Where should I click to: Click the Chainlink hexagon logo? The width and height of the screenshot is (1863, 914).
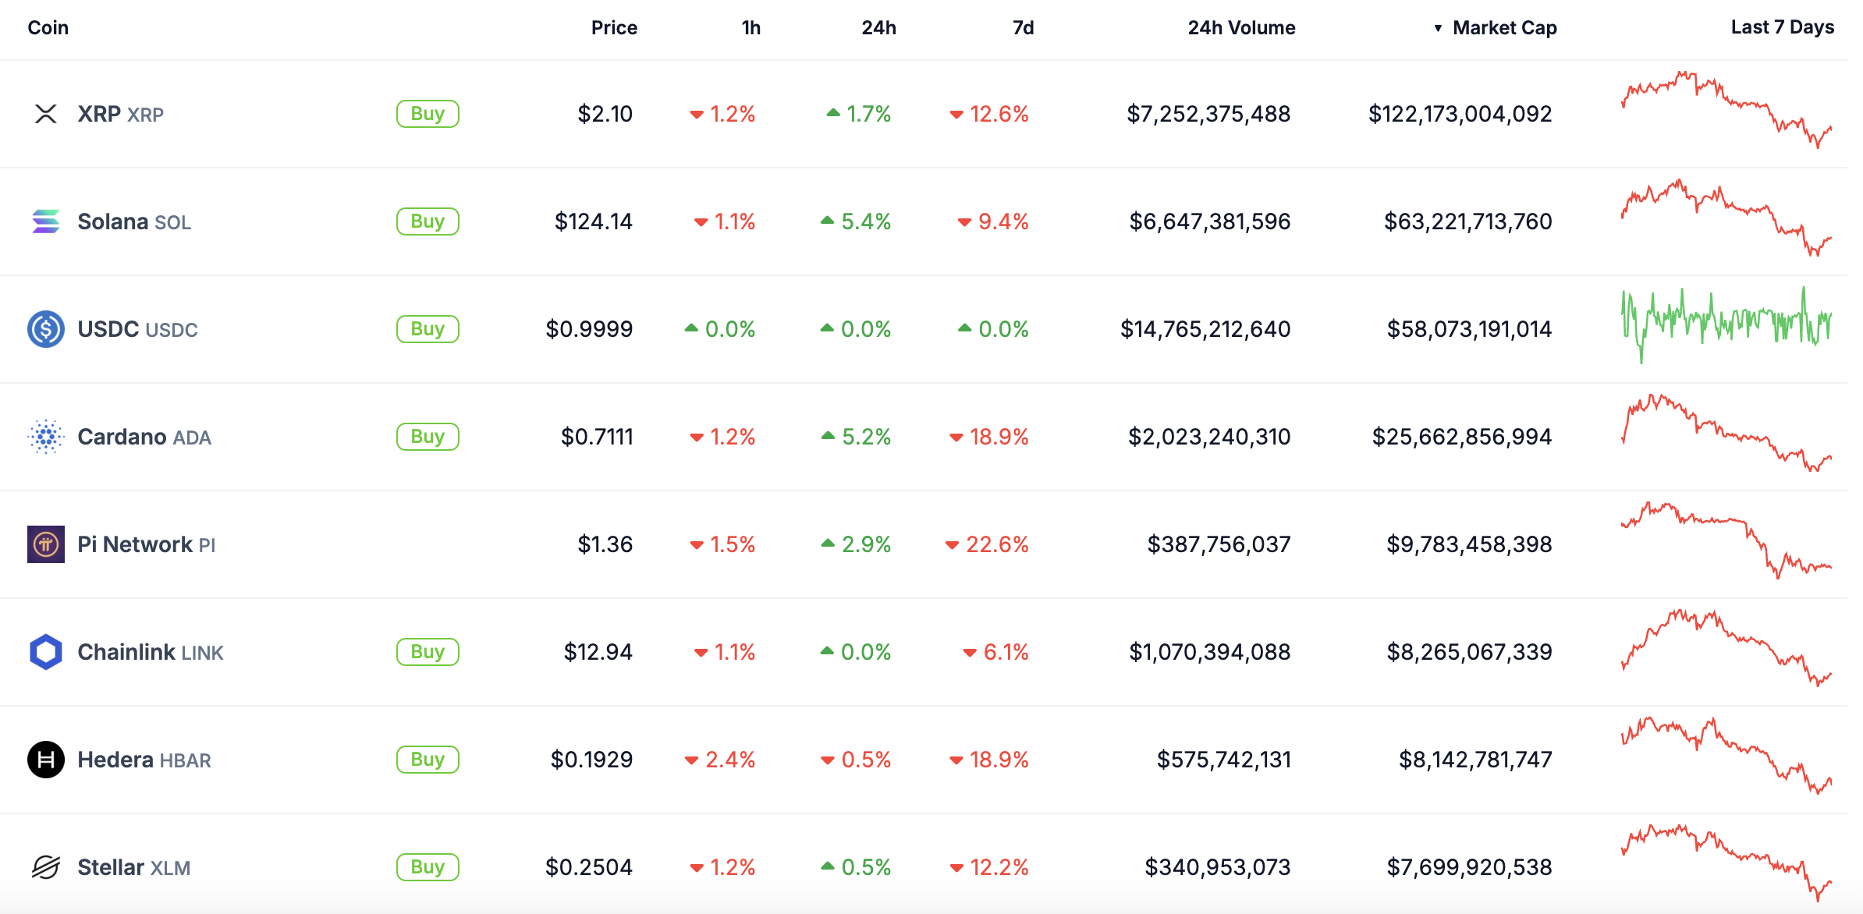pyautogui.click(x=46, y=651)
